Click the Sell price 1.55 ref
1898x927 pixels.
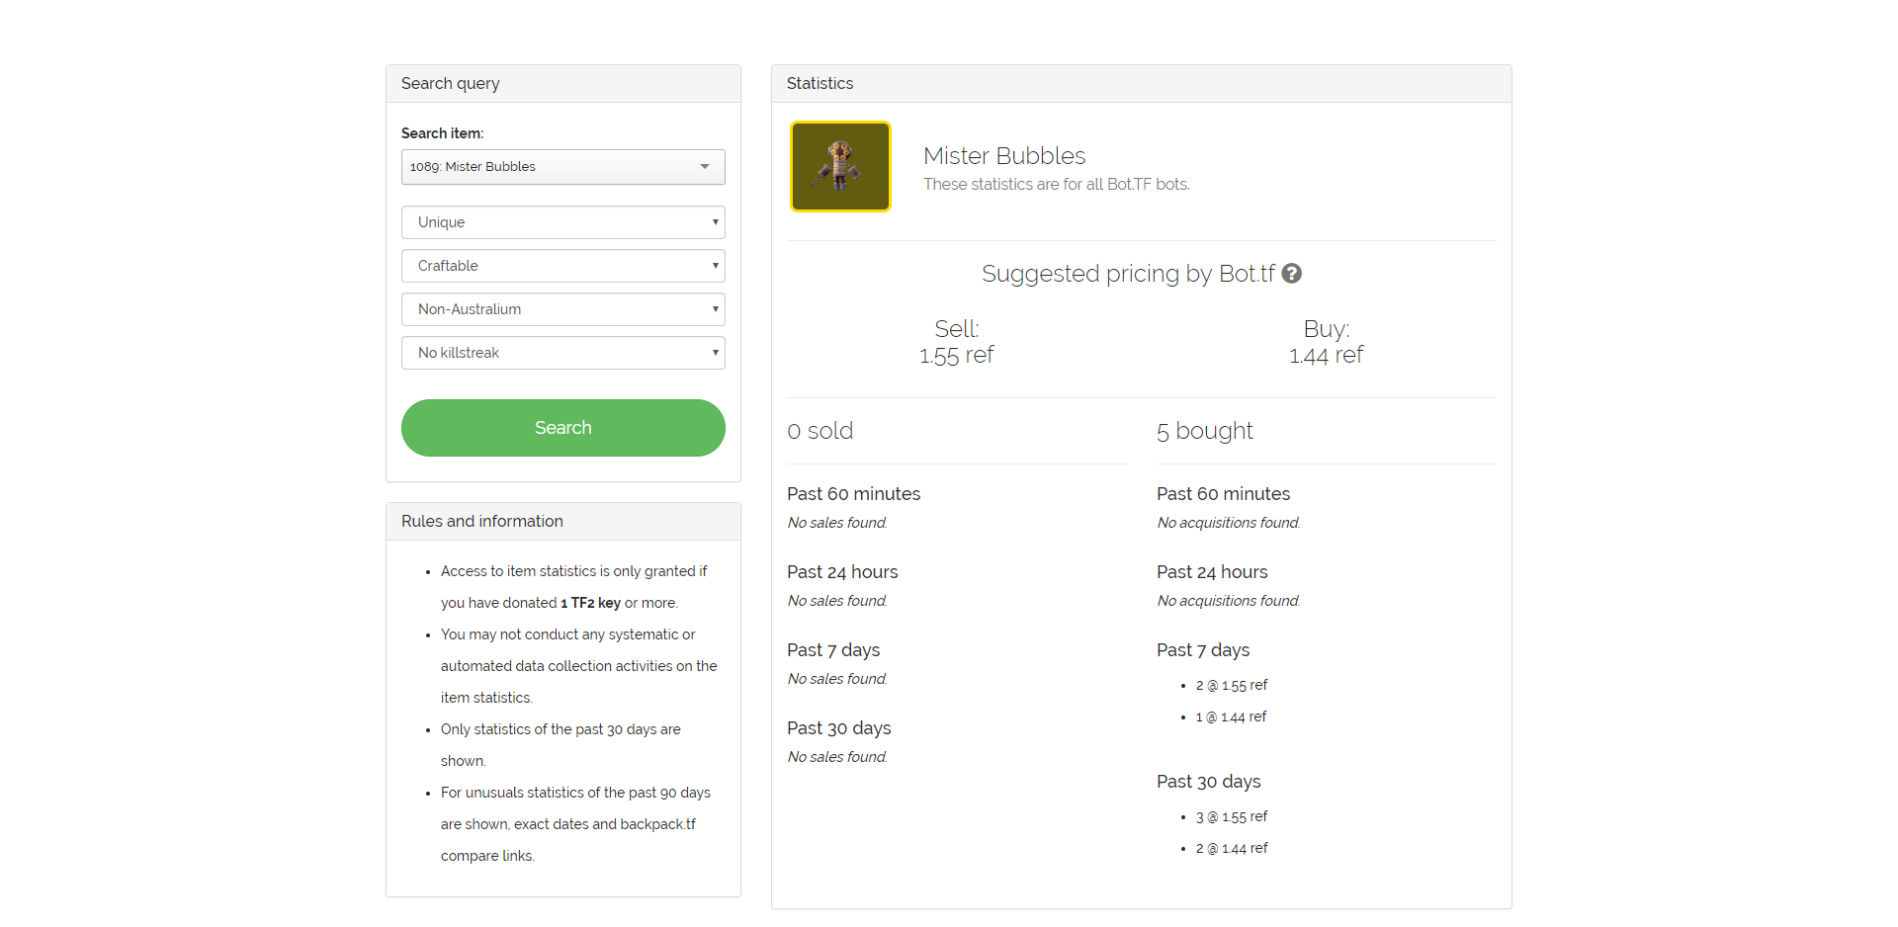(956, 355)
